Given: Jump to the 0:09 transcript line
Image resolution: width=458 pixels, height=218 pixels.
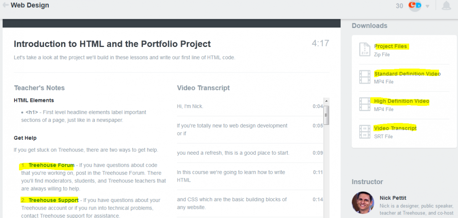Looking at the screenshot, I should [x=233, y=153].
